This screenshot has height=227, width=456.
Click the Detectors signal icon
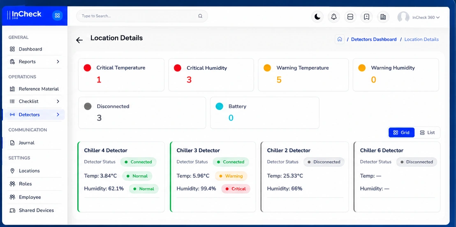12,115
